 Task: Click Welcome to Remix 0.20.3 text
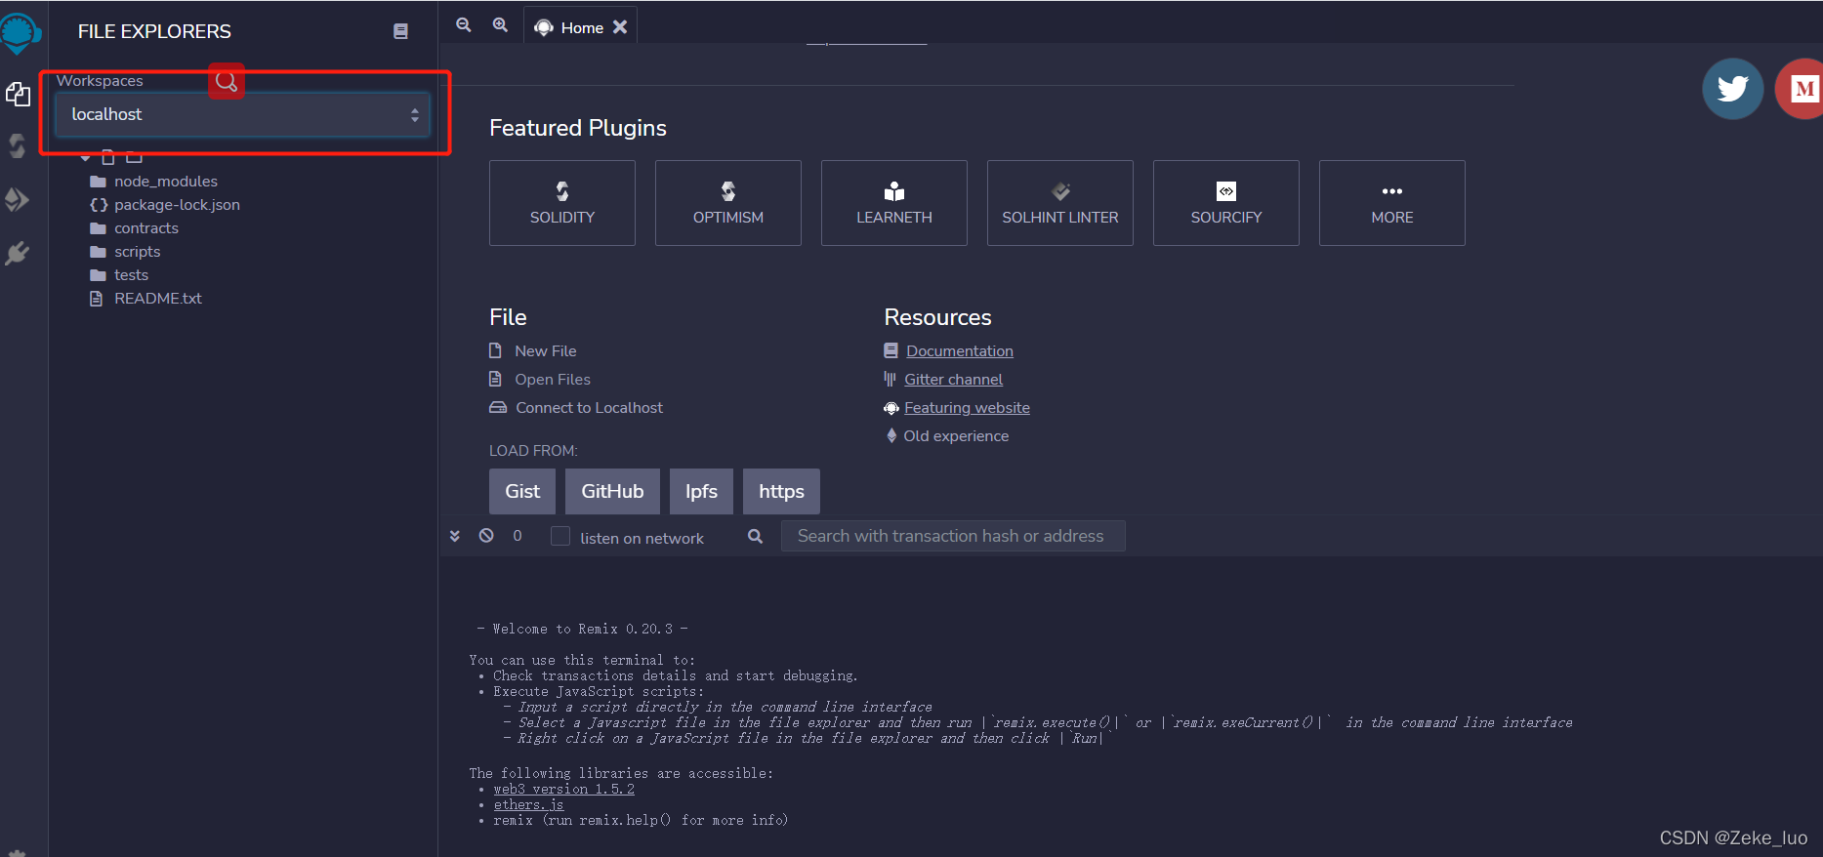coord(582,630)
